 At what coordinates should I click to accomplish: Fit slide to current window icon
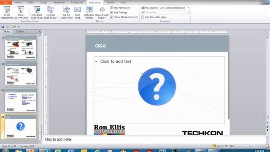pyautogui.click(x=267, y=147)
